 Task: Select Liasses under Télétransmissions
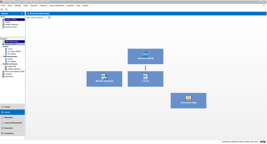pyautogui.click(x=10, y=59)
